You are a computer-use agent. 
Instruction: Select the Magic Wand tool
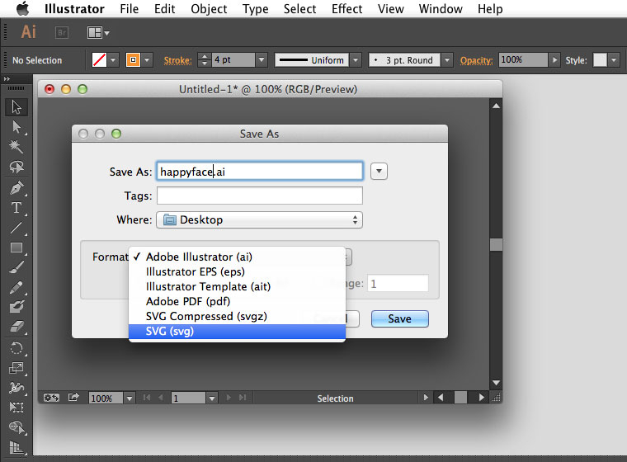(x=16, y=146)
